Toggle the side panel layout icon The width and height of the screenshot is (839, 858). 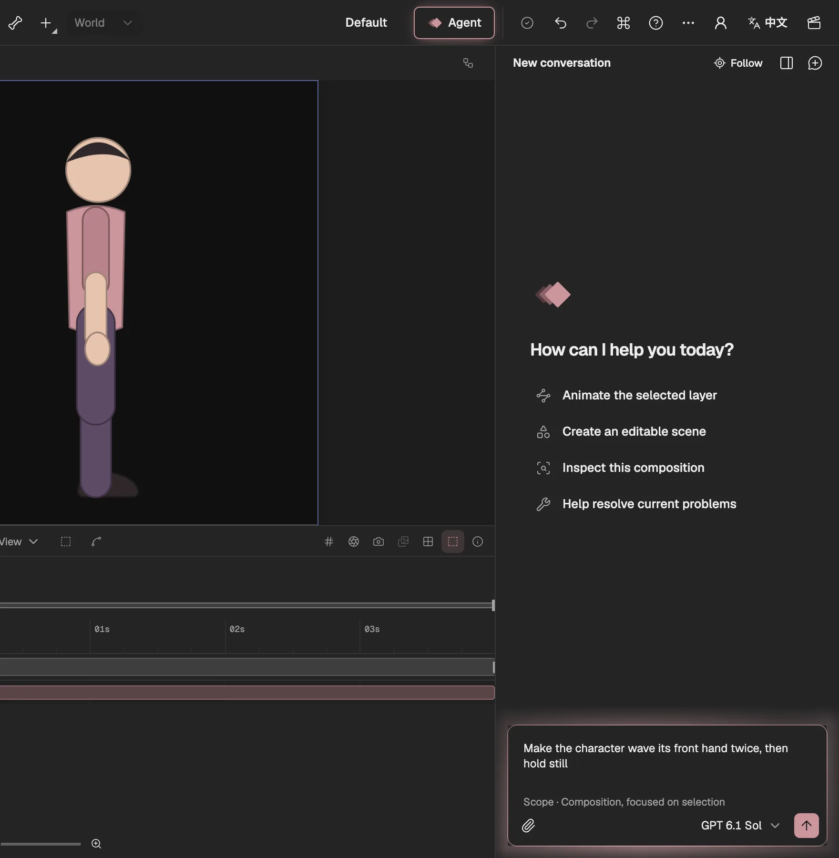click(787, 63)
